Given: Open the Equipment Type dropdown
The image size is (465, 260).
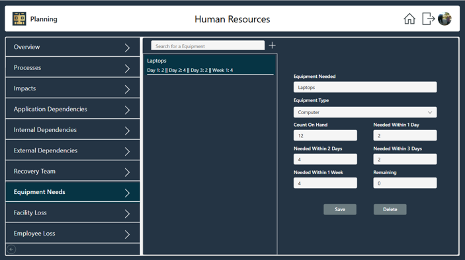Looking at the screenshot, I should [x=365, y=112].
